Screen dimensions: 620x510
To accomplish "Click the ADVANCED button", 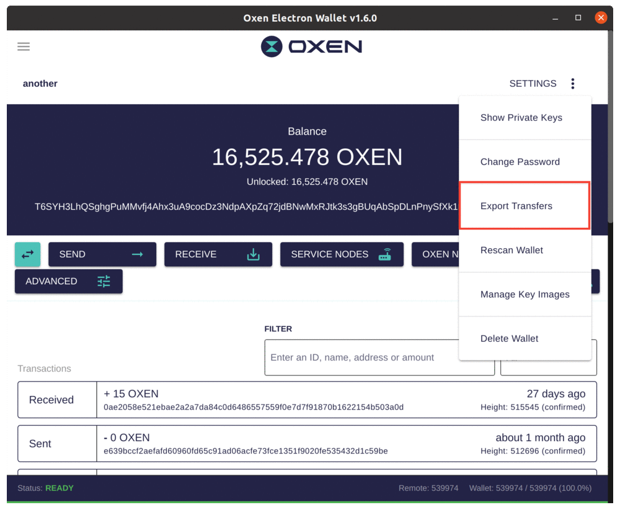I will coord(68,281).
